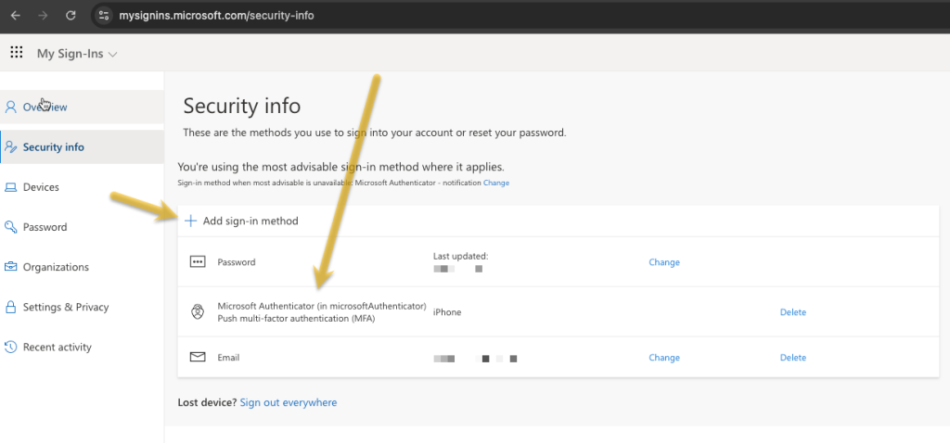Delete the Microsoft Authenticator method
Screen dimensions: 950x443
(x=792, y=312)
